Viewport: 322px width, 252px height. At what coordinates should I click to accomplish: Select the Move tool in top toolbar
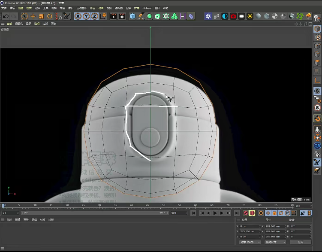[x=33, y=16]
